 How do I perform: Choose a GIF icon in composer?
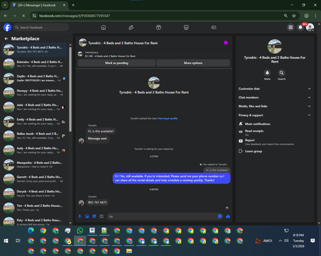(x=101, y=216)
